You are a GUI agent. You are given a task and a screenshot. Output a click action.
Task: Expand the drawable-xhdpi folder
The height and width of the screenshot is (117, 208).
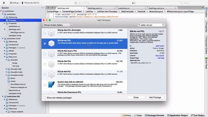pyautogui.click(x=6, y=72)
